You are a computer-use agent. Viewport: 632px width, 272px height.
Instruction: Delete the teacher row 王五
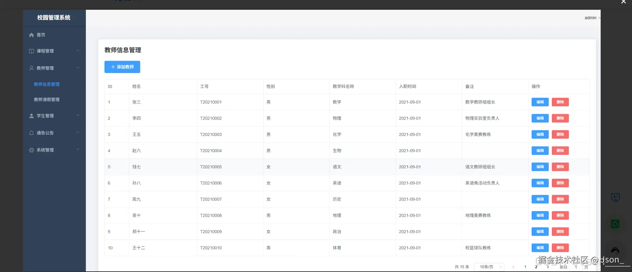click(560, 134)
